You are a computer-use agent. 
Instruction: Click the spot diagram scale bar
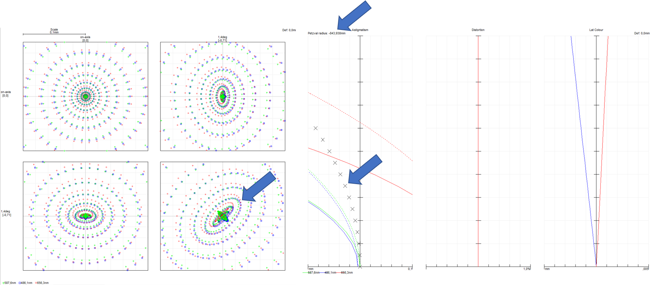(x=54, y=34)
